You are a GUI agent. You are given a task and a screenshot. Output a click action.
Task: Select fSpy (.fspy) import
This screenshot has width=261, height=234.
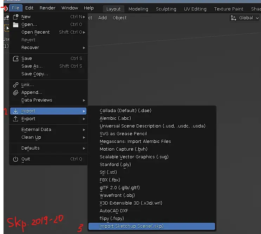pos(152,219)
